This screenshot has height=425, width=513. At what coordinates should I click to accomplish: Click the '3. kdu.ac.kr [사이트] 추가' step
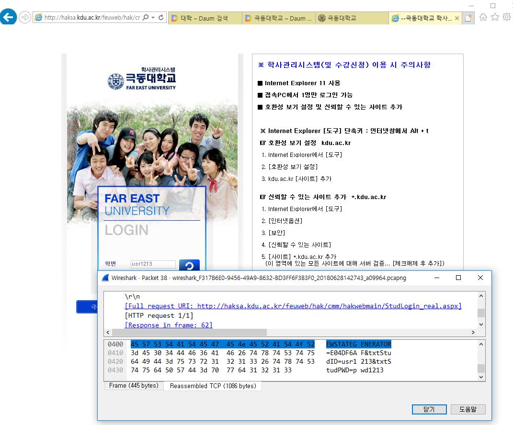tap(296, 179)
